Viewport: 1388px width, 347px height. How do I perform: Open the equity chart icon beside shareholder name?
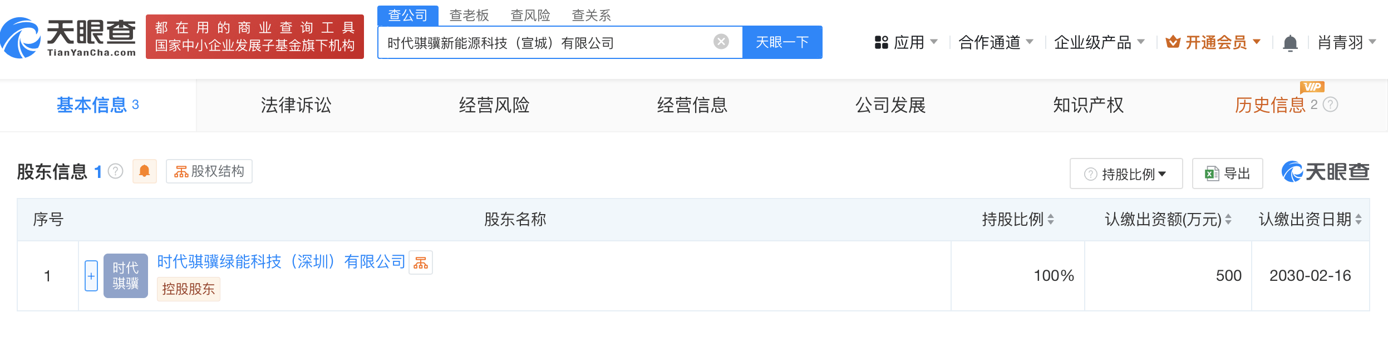421,262
